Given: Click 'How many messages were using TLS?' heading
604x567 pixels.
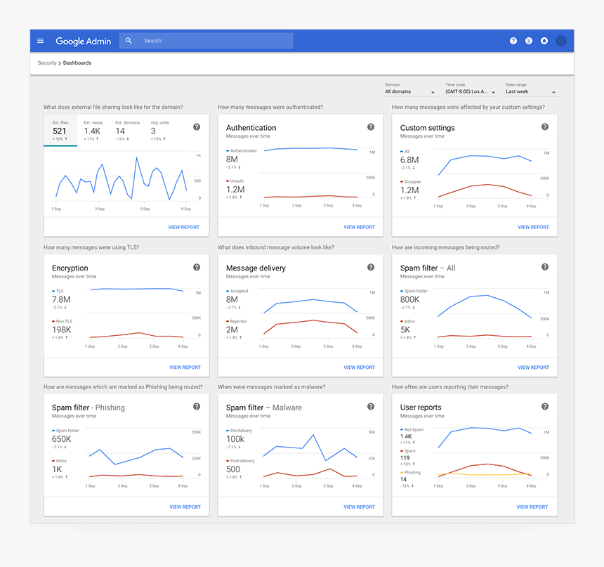Looking at the screenshot, I should coord(91,247).
